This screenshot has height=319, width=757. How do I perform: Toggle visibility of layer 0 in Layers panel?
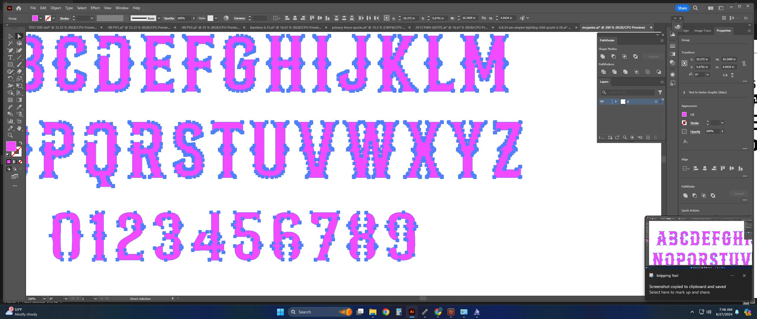pyautogui.click(x=602, y=102)
